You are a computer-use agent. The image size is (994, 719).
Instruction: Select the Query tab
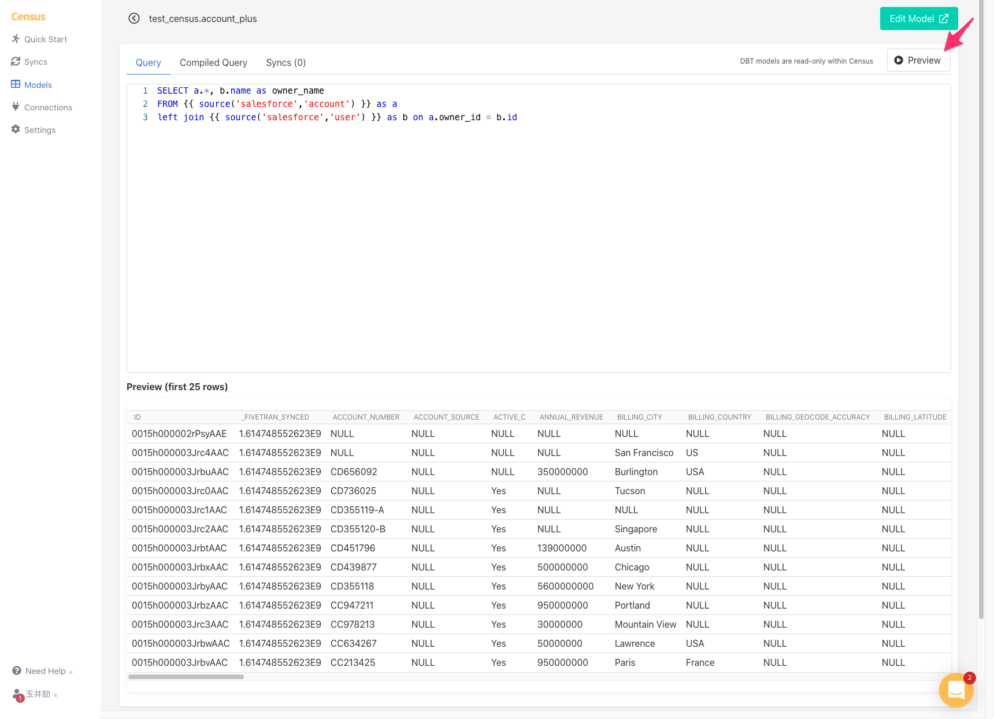click(148, 62)
